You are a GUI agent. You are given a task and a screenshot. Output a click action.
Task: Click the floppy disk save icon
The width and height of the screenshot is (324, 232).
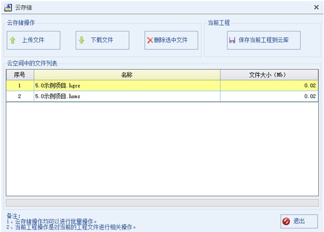tap(232, 40)
